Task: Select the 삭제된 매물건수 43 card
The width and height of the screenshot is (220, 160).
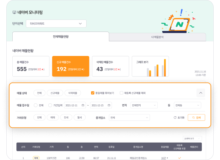Action: [110, 66]
